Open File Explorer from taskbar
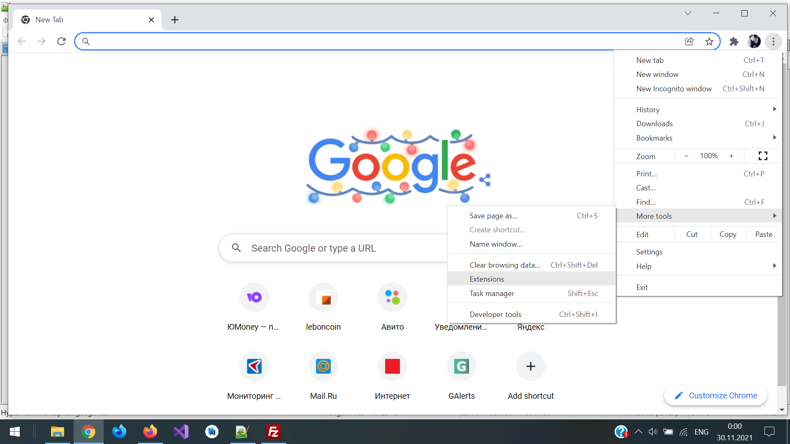This screenshot has width=790, height=444. click(x=58, y=432)
